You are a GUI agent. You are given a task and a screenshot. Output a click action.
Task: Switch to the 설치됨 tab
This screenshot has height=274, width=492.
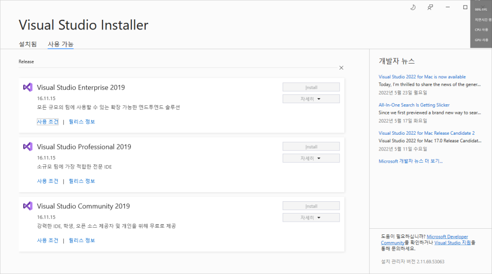tap(28, 44)
